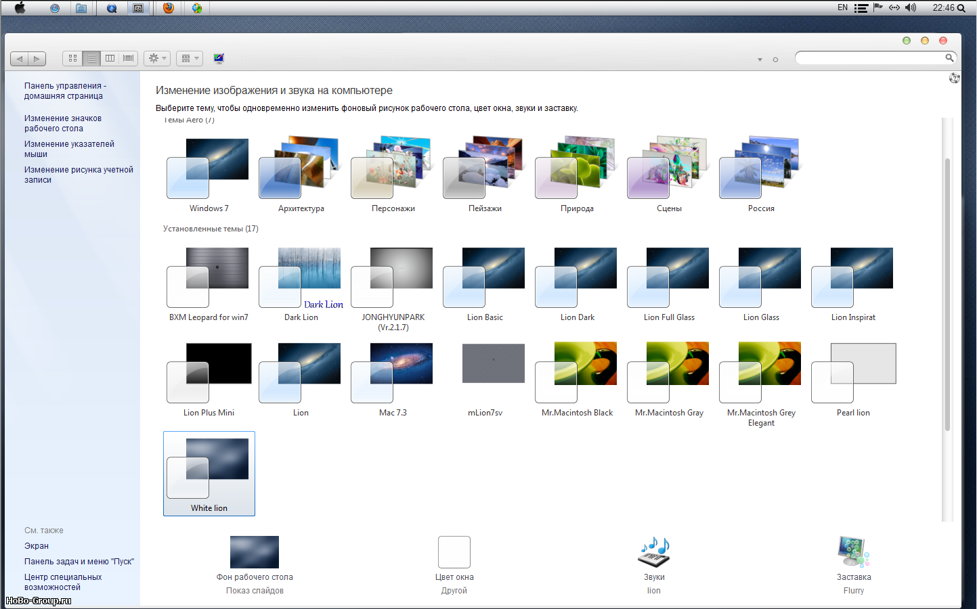This screenshot has width=977, height=609.
Task: Apply the Mr.Macintosh Gray theme
Action: pos(669,380)
